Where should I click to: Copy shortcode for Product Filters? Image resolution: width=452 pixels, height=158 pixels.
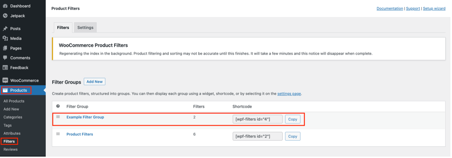pos(293,136)
